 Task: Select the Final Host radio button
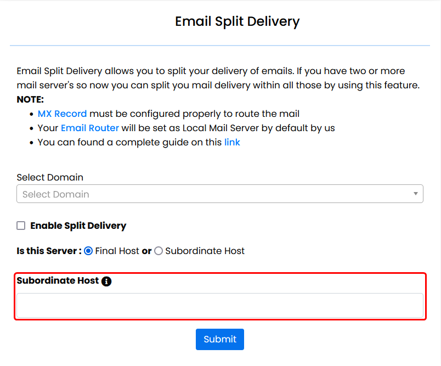click(x=88, y=251)
